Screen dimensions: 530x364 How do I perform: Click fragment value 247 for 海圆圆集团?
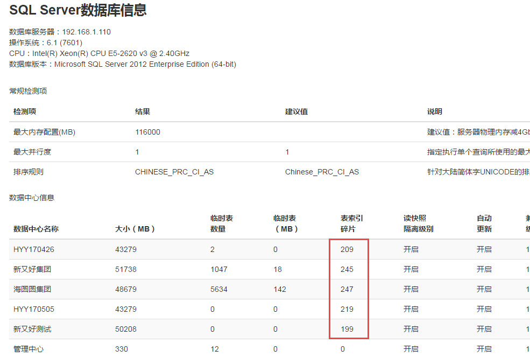click(x=347, y=289)
